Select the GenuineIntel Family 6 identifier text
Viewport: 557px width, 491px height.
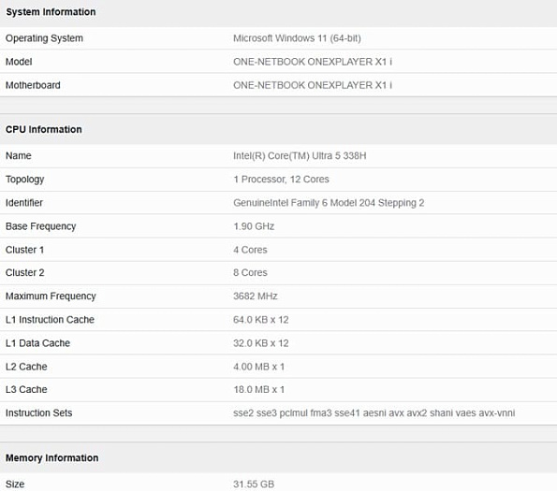[x=329, y=203]
